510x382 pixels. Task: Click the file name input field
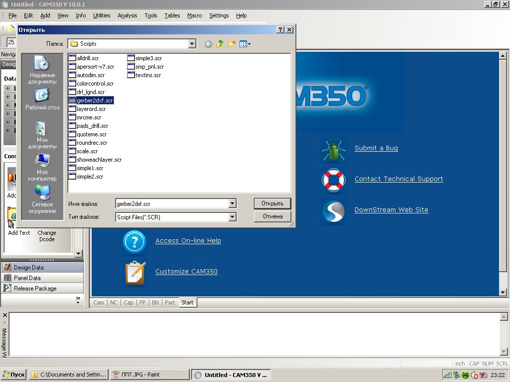172,203
